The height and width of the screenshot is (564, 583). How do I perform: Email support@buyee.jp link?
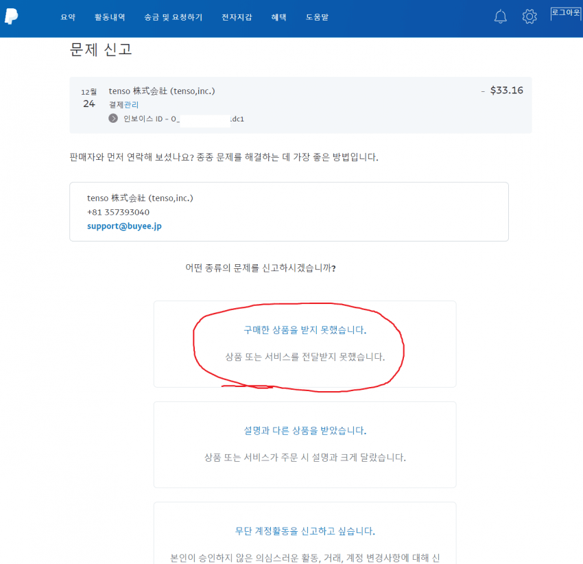(x=124, y=226)
